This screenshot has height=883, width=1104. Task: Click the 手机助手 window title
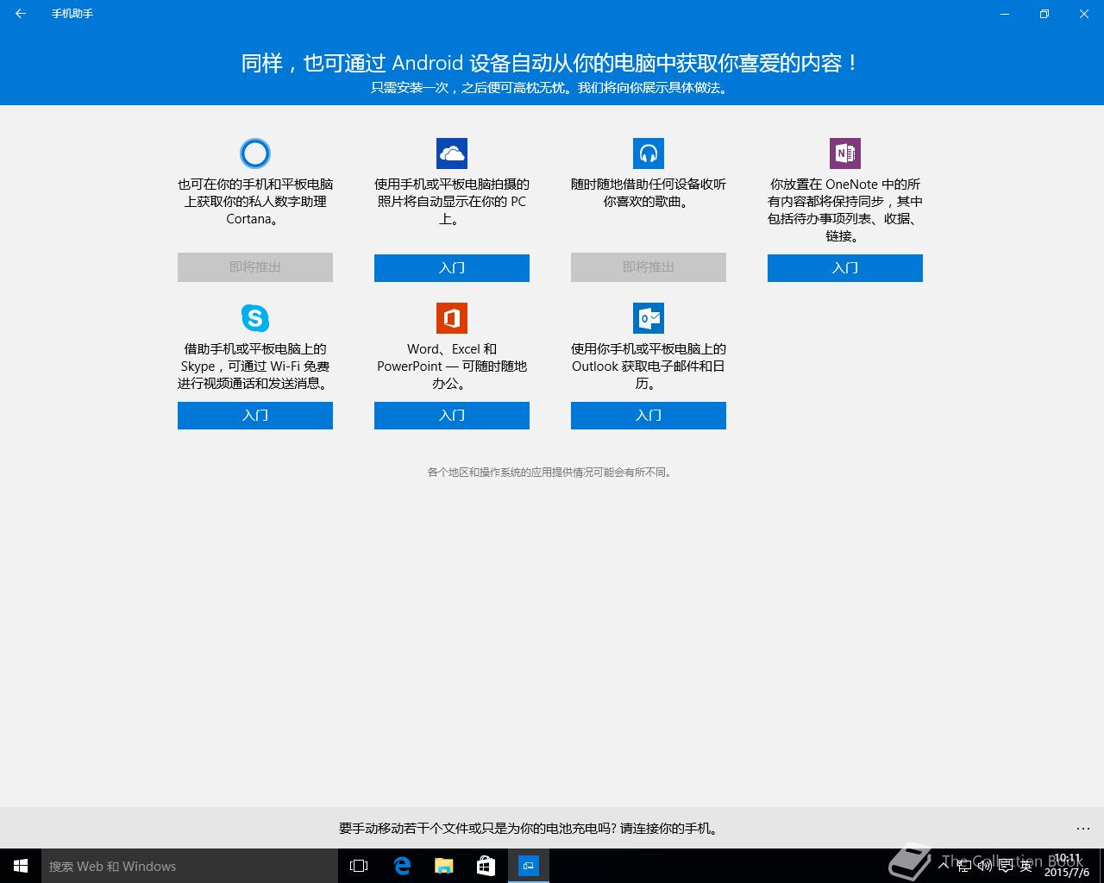pos(72,14)
